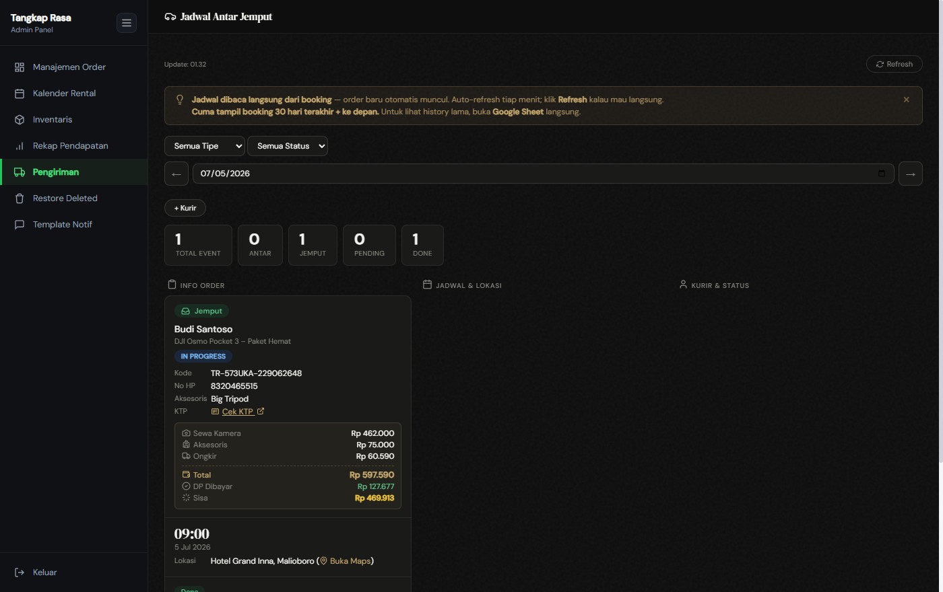Click the page header car icon
943x592 pixels.
click(x=170, y=17)
